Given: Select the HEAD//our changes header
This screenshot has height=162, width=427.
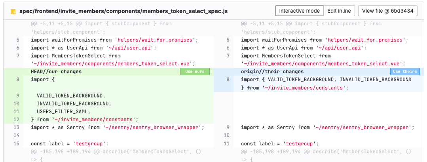Looking at the screenshot, I should click(56, 72).
